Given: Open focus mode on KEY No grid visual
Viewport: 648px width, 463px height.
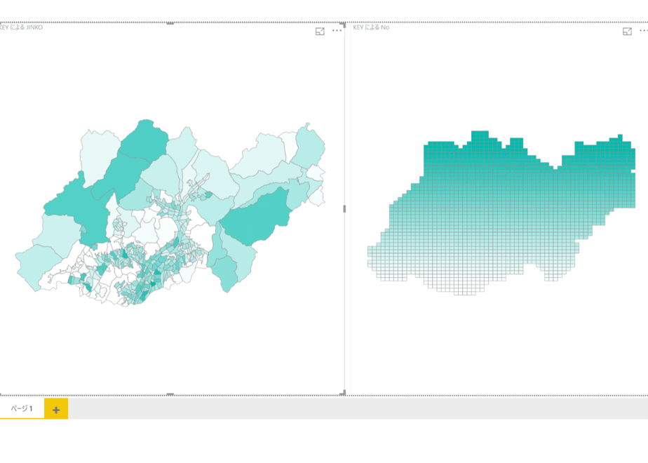Looking at the screenshot, I should tap(627, 32).
